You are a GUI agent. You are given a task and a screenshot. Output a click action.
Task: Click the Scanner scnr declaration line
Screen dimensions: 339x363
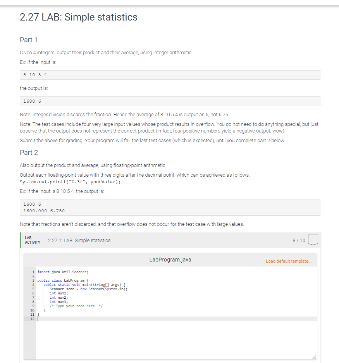88,289
